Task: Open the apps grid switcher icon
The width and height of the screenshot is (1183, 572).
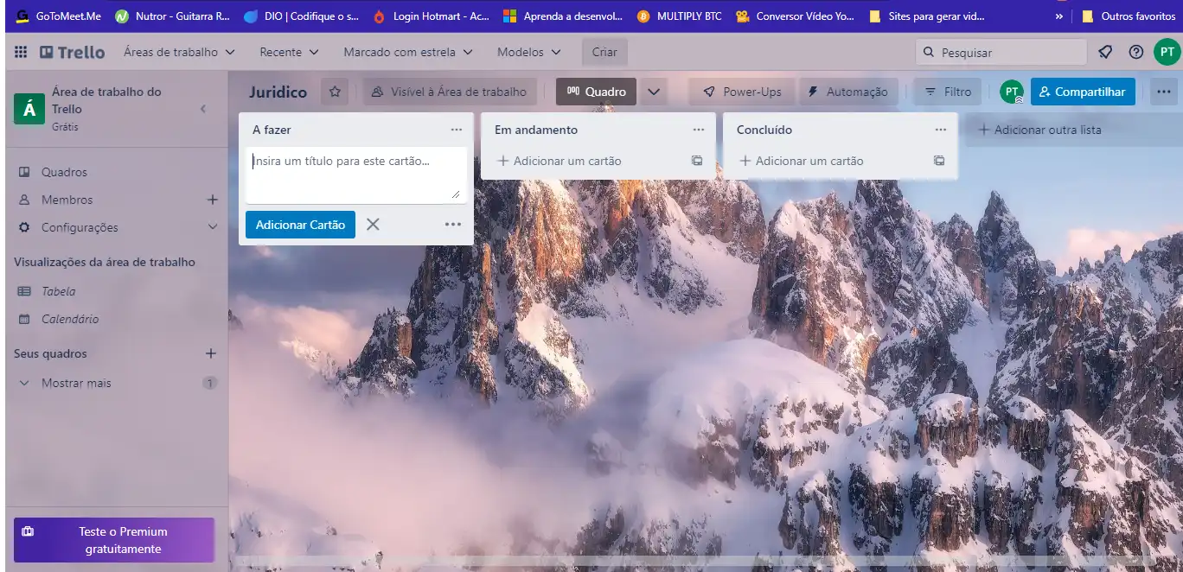Action: [x=21, y=52]
